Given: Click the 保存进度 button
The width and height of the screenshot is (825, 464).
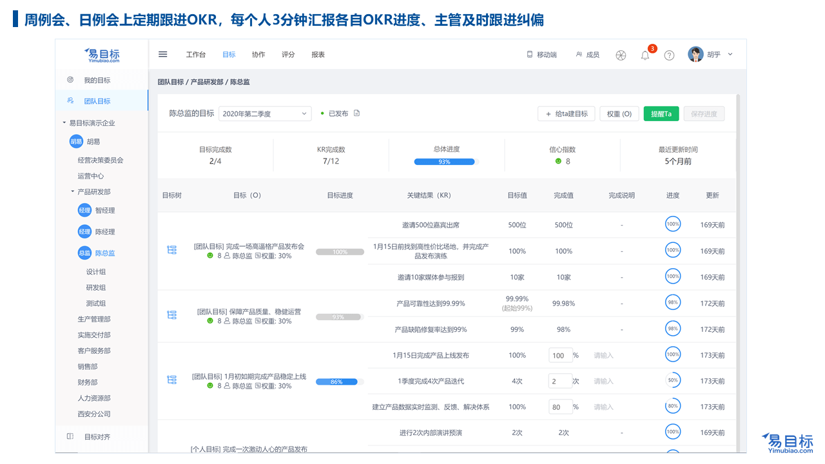Looking at the screenshot, I should coord(704,113).
